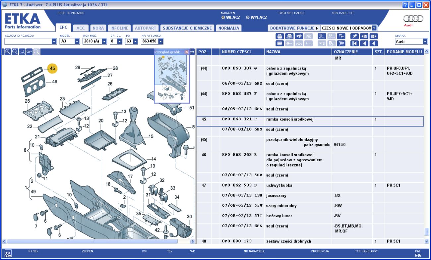Screen dimensions: 431x260
Task: Select part number 8P0 863 263 B
Action: click(x=239, y=155)
